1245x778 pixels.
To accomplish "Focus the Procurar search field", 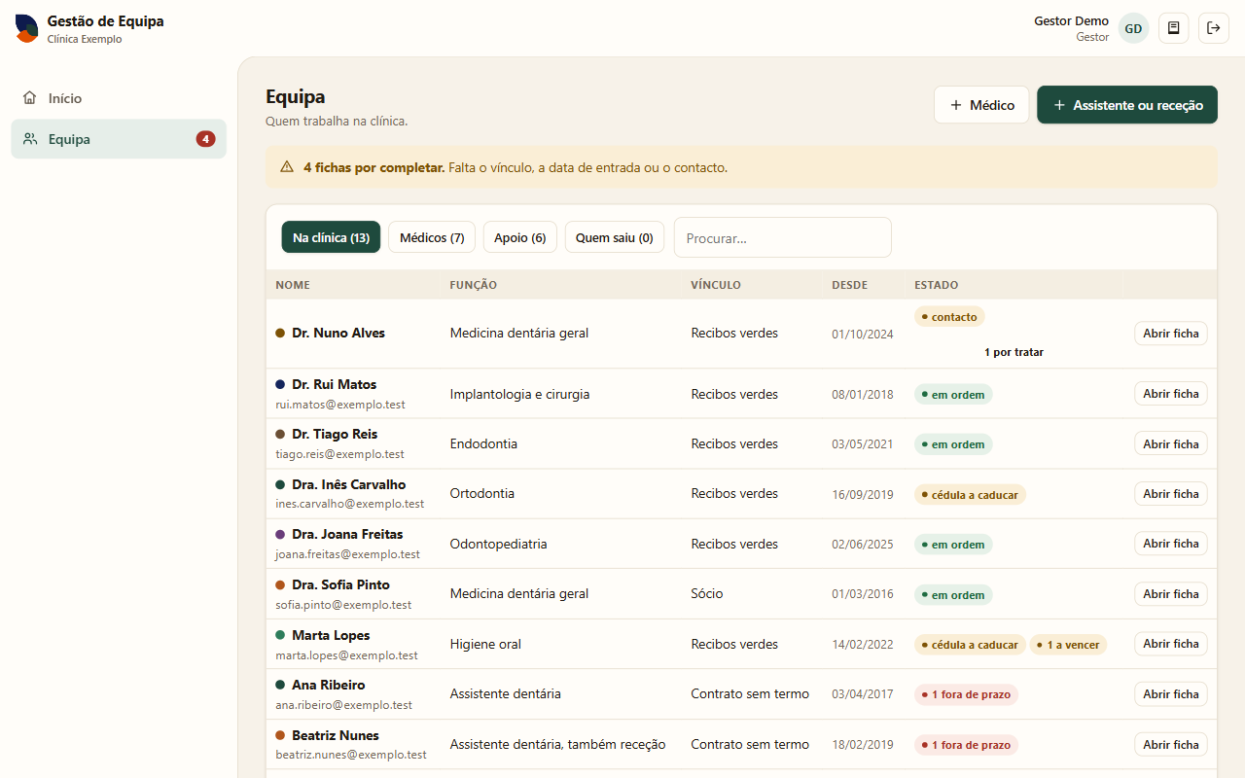I will (783, 237).
